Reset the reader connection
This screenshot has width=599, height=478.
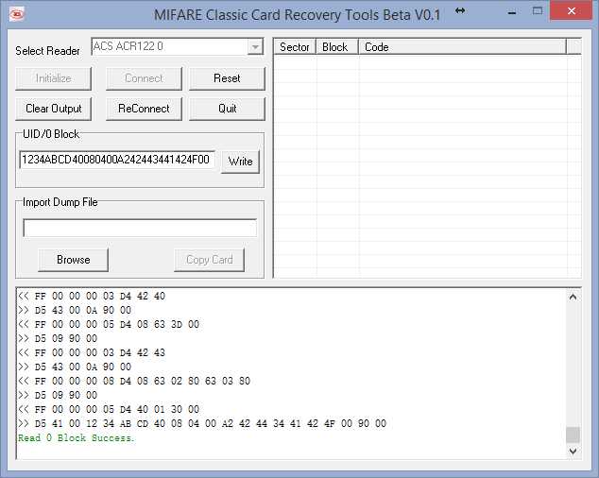[227, 78]
